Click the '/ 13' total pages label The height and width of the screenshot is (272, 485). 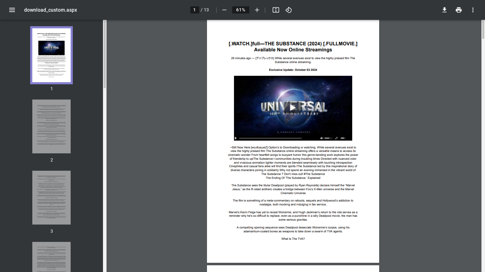click(x=205, y=10)
